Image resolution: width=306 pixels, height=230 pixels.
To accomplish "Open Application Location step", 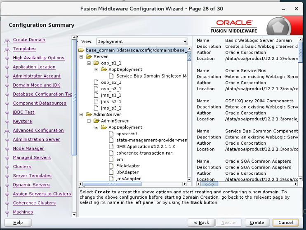I will [x=34, y=67].
